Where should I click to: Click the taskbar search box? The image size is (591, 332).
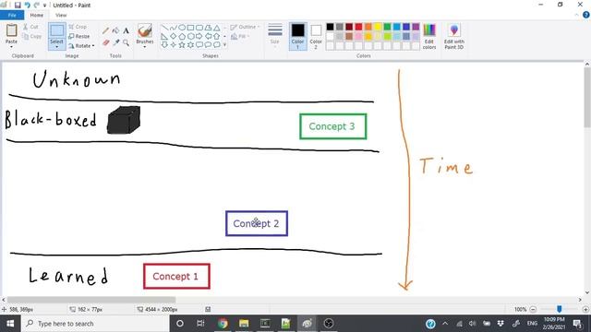pos(95,324)
